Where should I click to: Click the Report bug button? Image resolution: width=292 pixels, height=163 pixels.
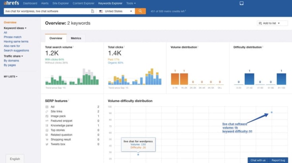(x=278, y=160)
